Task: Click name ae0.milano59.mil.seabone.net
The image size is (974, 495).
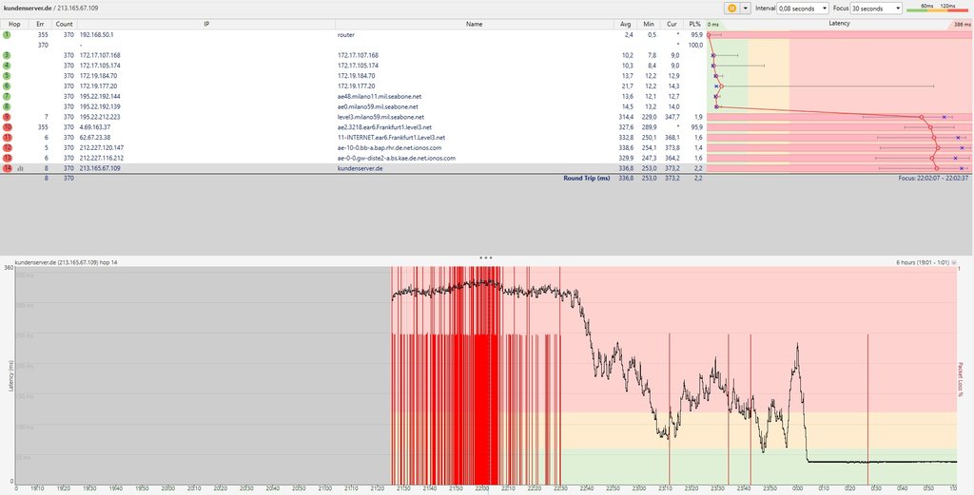Action: point(378,106)
